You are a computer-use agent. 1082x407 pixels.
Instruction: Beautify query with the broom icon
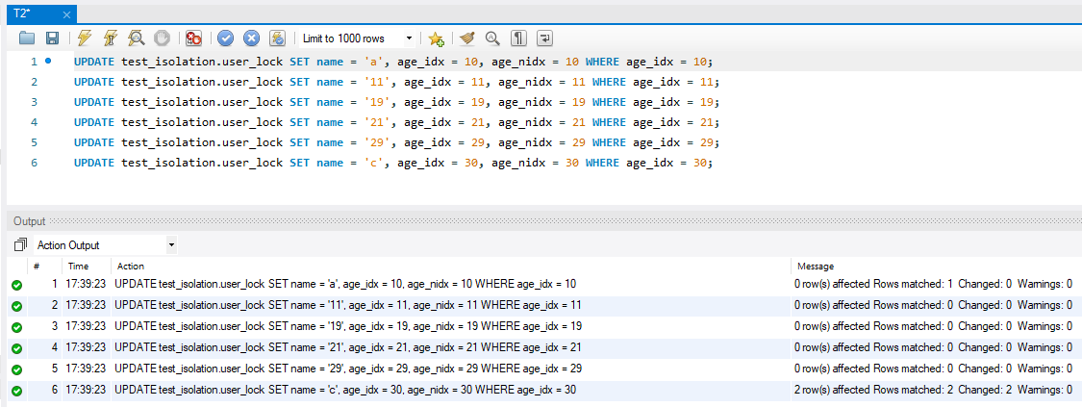[467, 38]
